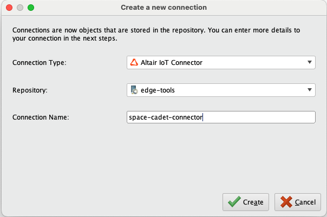This screenshot has height=217, width=327.
Task: Minimize the dialog using the yellow button
Action: click(x=19, y=8)
